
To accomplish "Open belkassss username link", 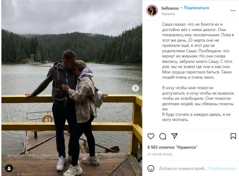I will pos(170,8).
